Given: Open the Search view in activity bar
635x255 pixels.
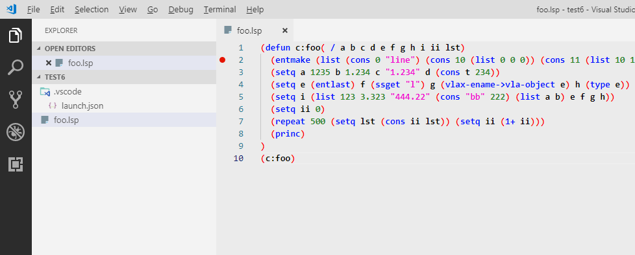Looking at the screenshot, I should [x=16, y=67].
